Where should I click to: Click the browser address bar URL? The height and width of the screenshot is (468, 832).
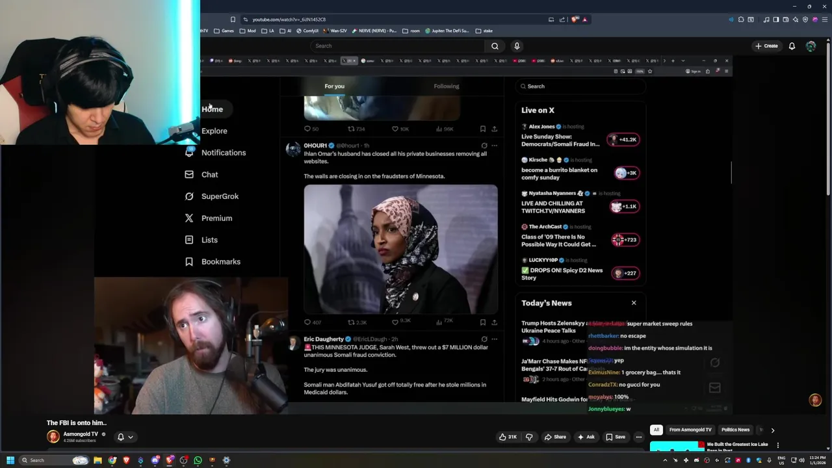pyautogui.click(x=289, y=19)
